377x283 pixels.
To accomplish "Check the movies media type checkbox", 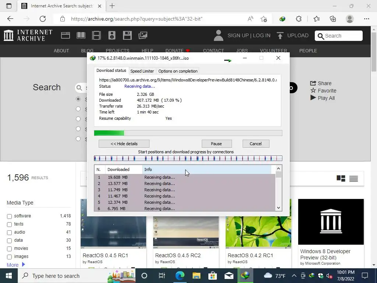I will pos(9,249).
